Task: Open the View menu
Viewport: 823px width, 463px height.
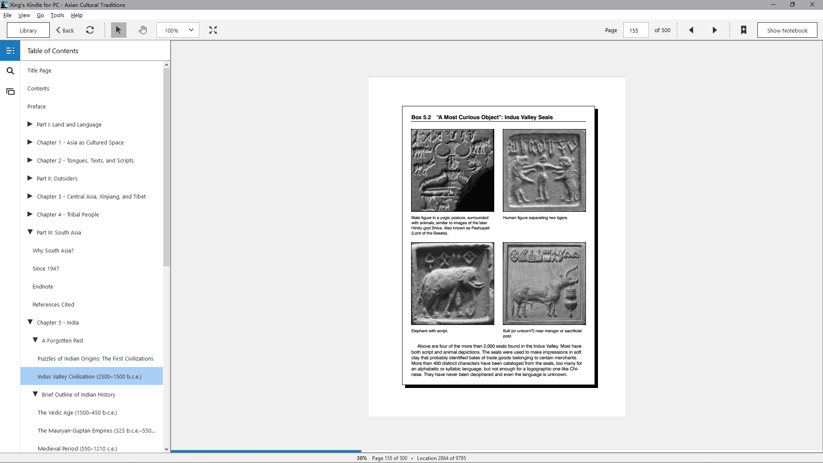Action: click(24, 15)
